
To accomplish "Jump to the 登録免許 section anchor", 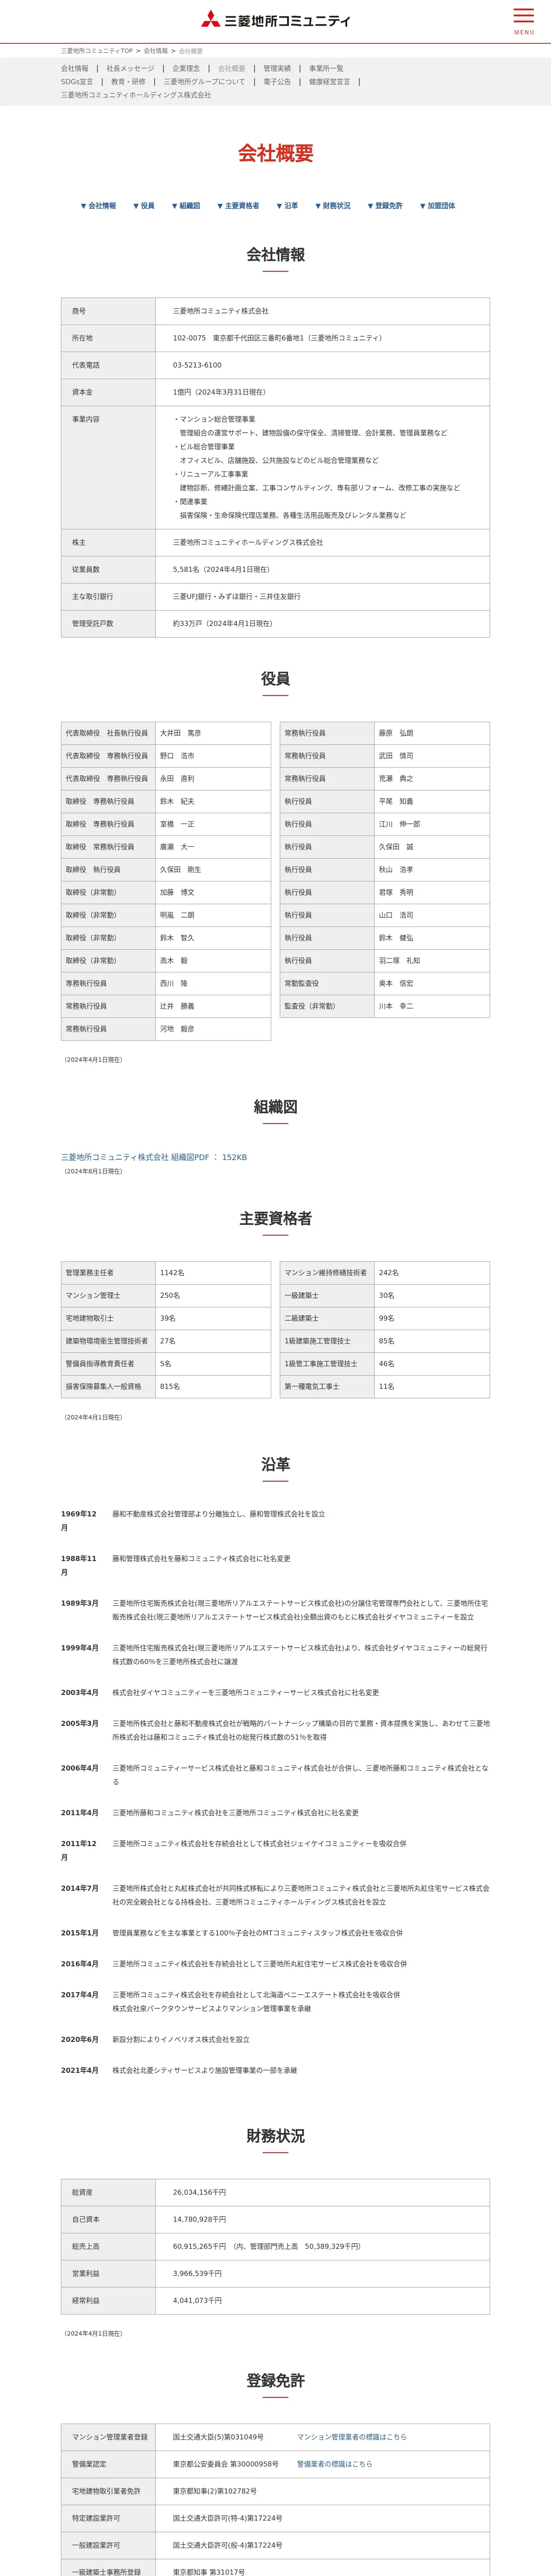I will [x=385, y=206].
